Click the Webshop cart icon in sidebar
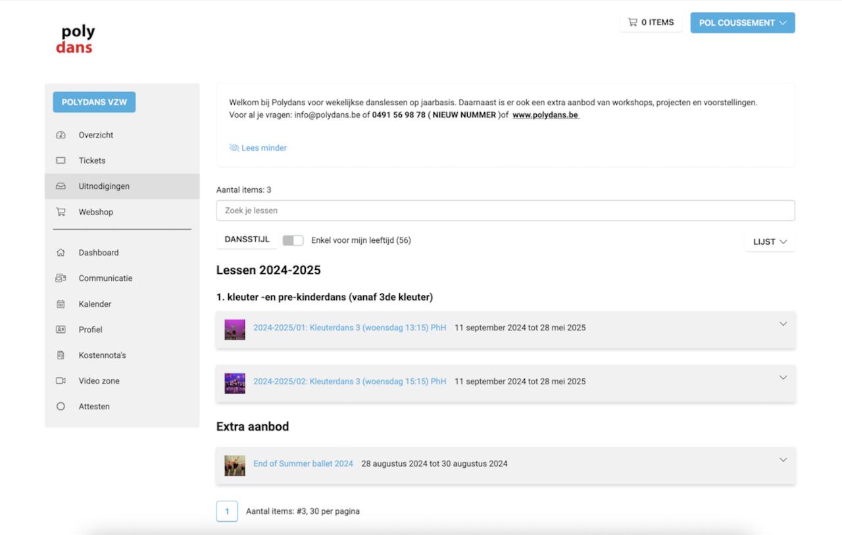 (61, 212)
